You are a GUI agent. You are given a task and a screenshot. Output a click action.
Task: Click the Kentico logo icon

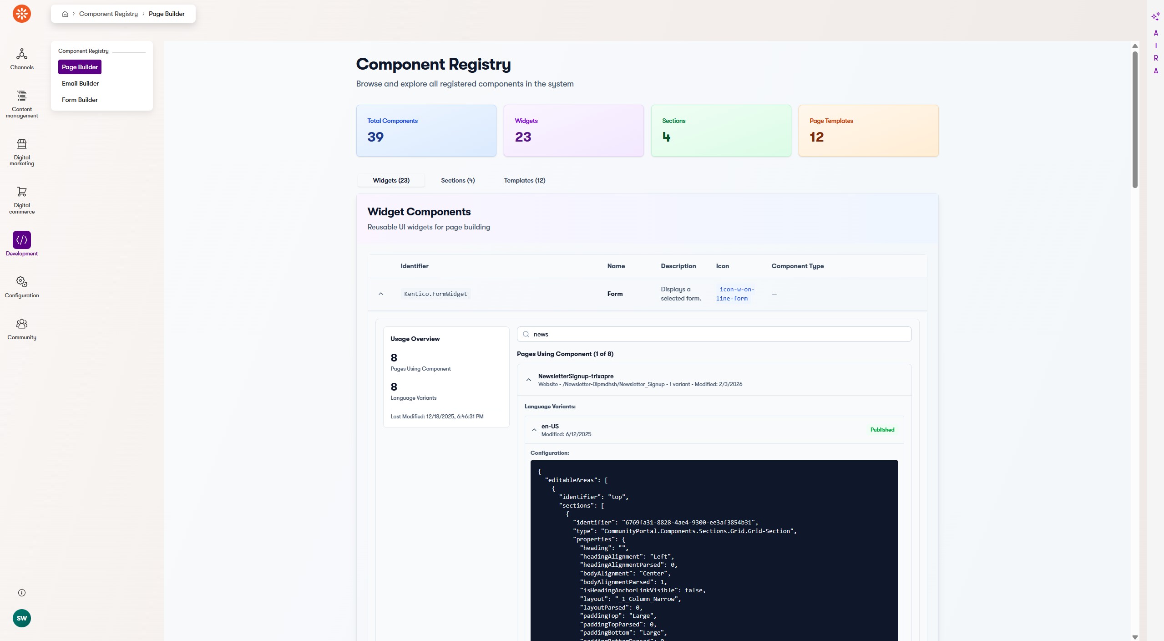pos(22,14)
